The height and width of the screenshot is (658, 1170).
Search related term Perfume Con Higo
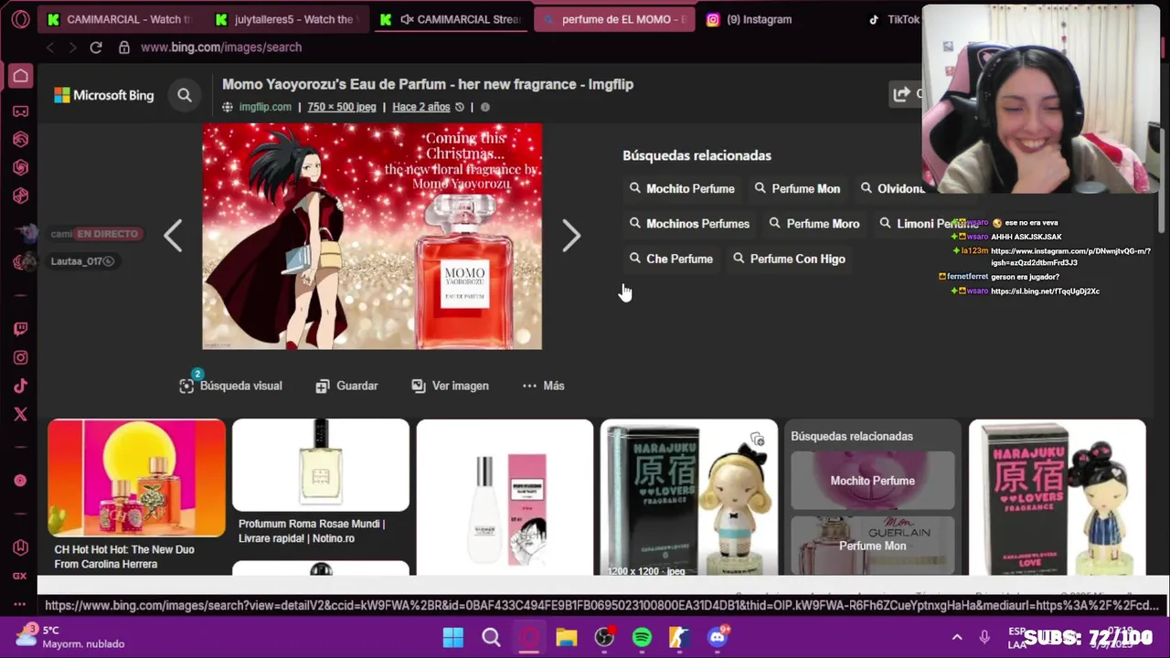coord(789,259)
